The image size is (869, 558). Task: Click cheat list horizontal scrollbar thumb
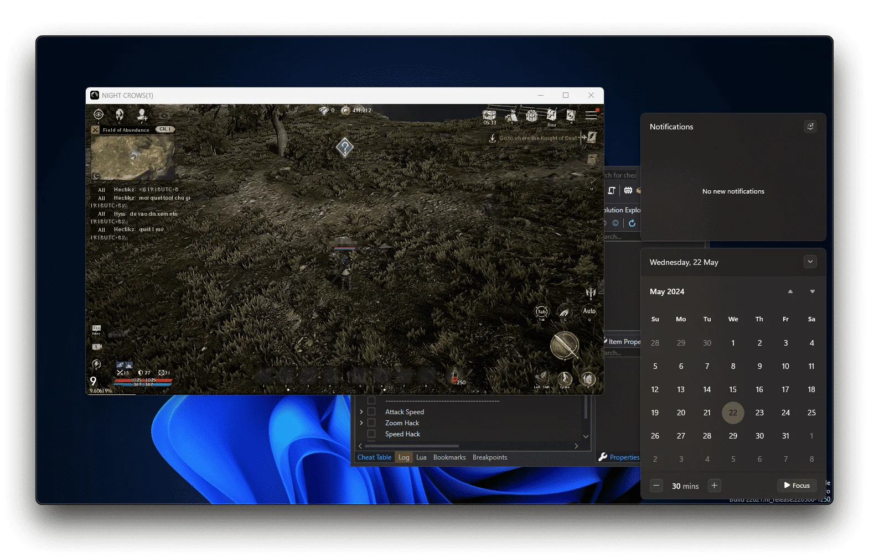[x=412, y=446]
